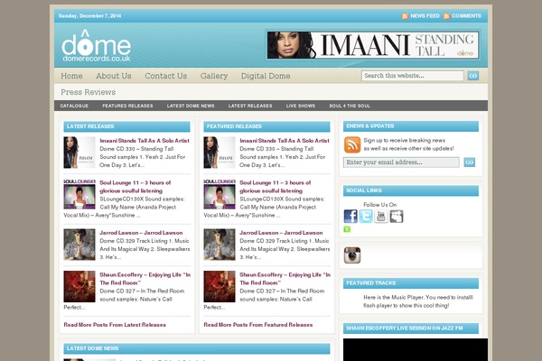
Task: Open the Twitter social icon
Action: click(366, 217)
